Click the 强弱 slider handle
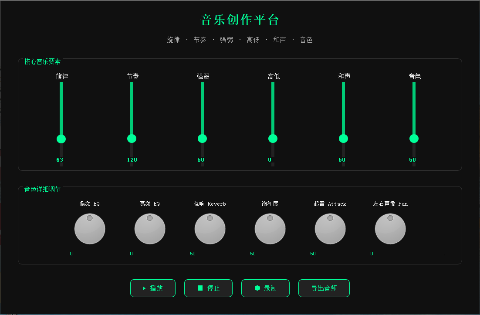 coord(203,139)
